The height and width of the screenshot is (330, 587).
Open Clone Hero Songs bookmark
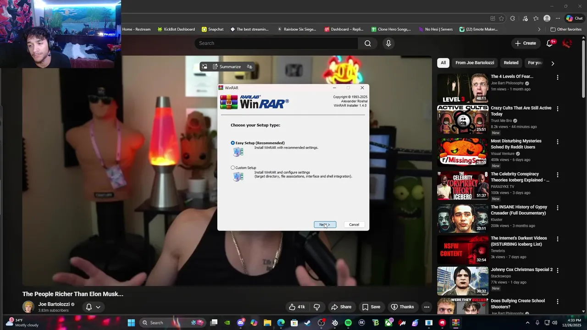(x=391, y=29)
